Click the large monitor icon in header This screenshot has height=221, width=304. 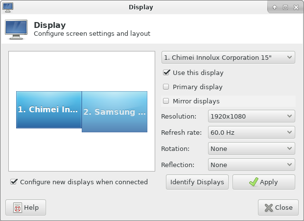tap(16, 29)
